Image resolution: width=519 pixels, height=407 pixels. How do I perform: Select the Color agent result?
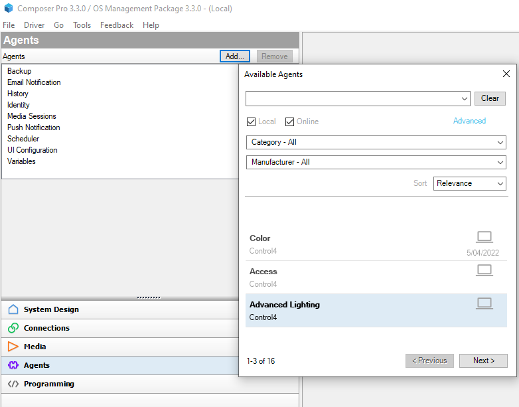pos(376,244)
